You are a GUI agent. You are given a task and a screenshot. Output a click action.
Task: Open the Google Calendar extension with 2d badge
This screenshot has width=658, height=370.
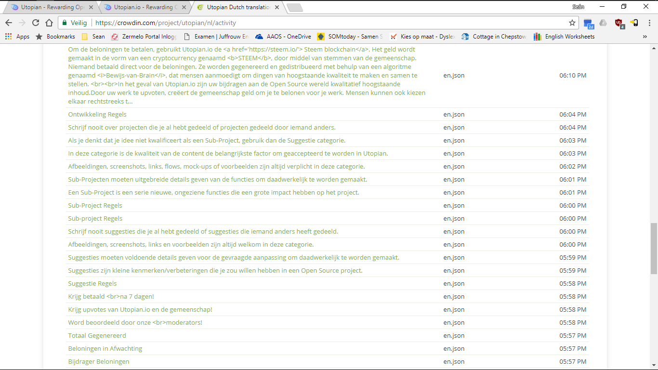(x=588, y=23)
